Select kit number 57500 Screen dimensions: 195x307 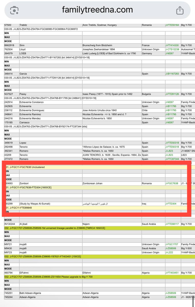tap(8, 25)
